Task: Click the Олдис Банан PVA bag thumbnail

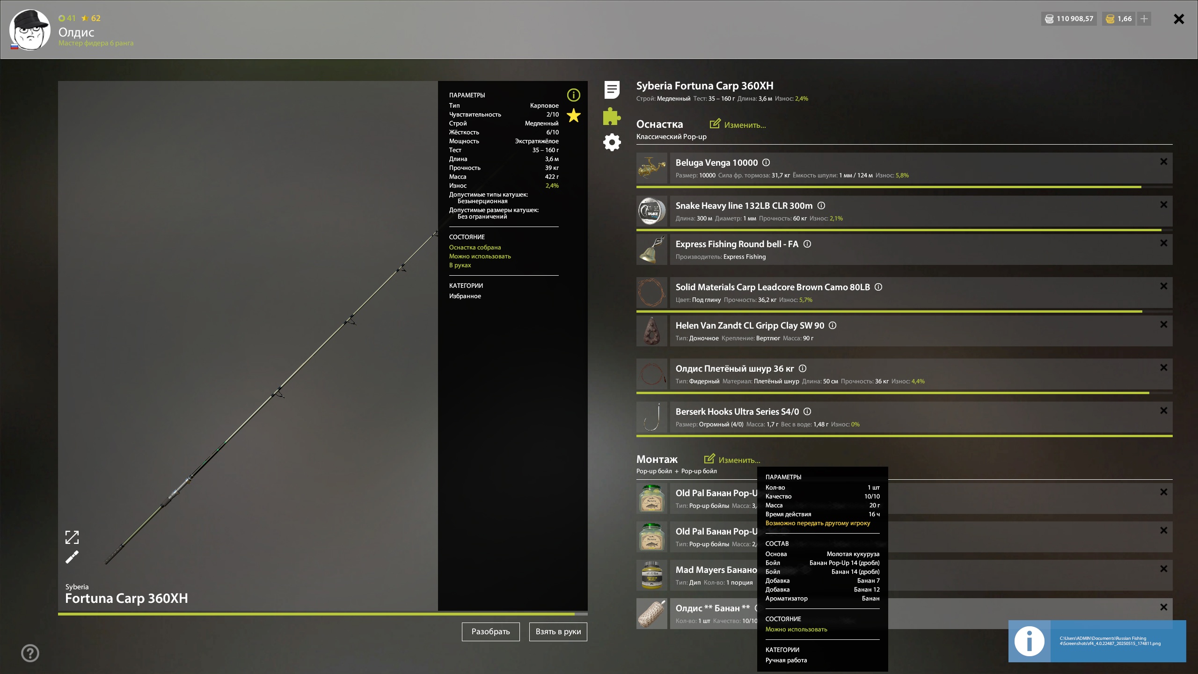Action: click(x=651, y=614)
